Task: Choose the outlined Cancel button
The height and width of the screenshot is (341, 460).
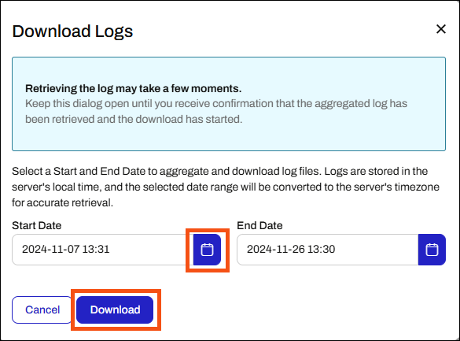Action: [42, 309]
